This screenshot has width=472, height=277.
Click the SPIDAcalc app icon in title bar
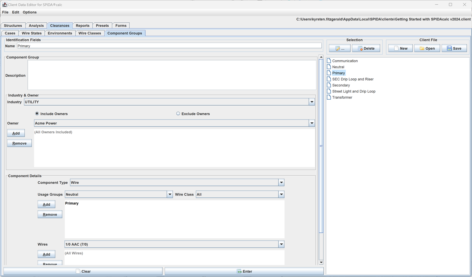point(4,5)
